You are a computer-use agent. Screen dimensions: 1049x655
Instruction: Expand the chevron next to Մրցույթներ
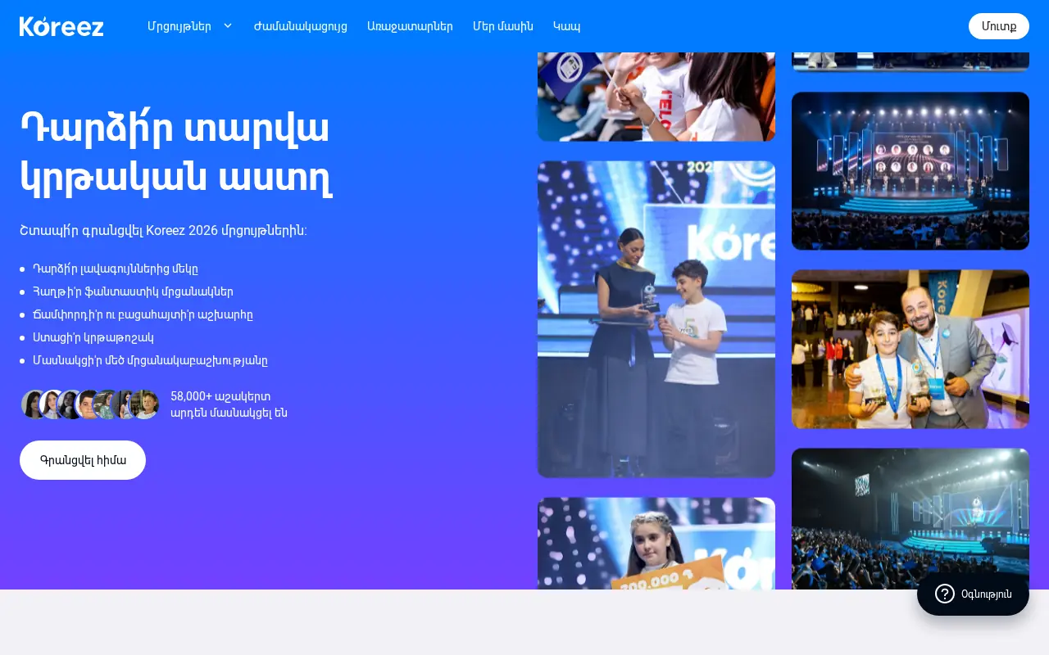point(228,26)
